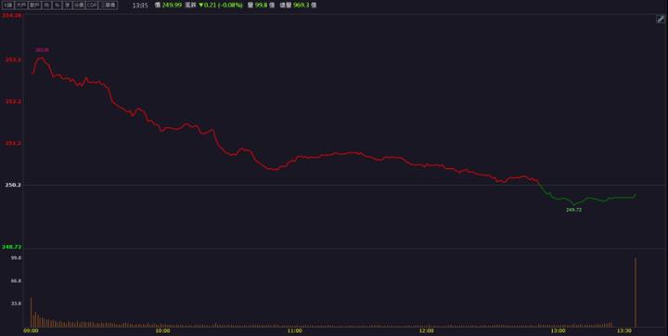Select the CDP toolbar button
The image size is (668, 336).
tap(92, 6)
